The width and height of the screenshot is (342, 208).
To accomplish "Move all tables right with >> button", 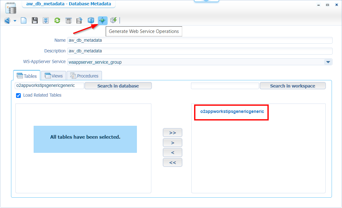I will tap(172, 133).
